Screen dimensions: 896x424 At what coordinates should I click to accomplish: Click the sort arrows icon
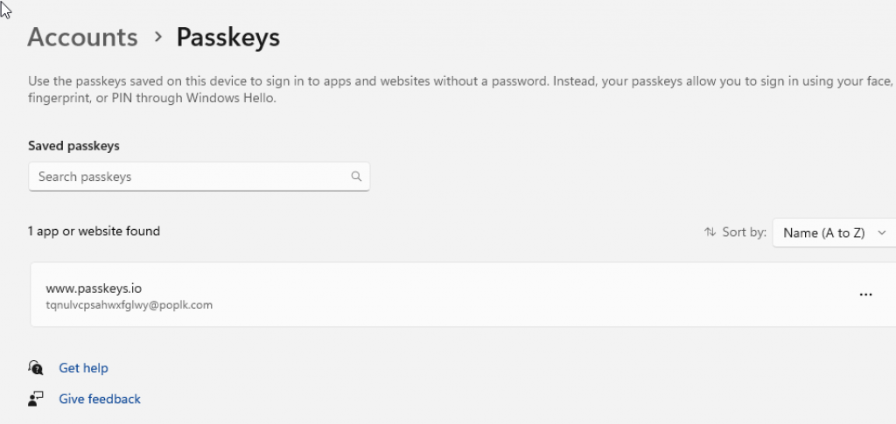coord(710,233)
